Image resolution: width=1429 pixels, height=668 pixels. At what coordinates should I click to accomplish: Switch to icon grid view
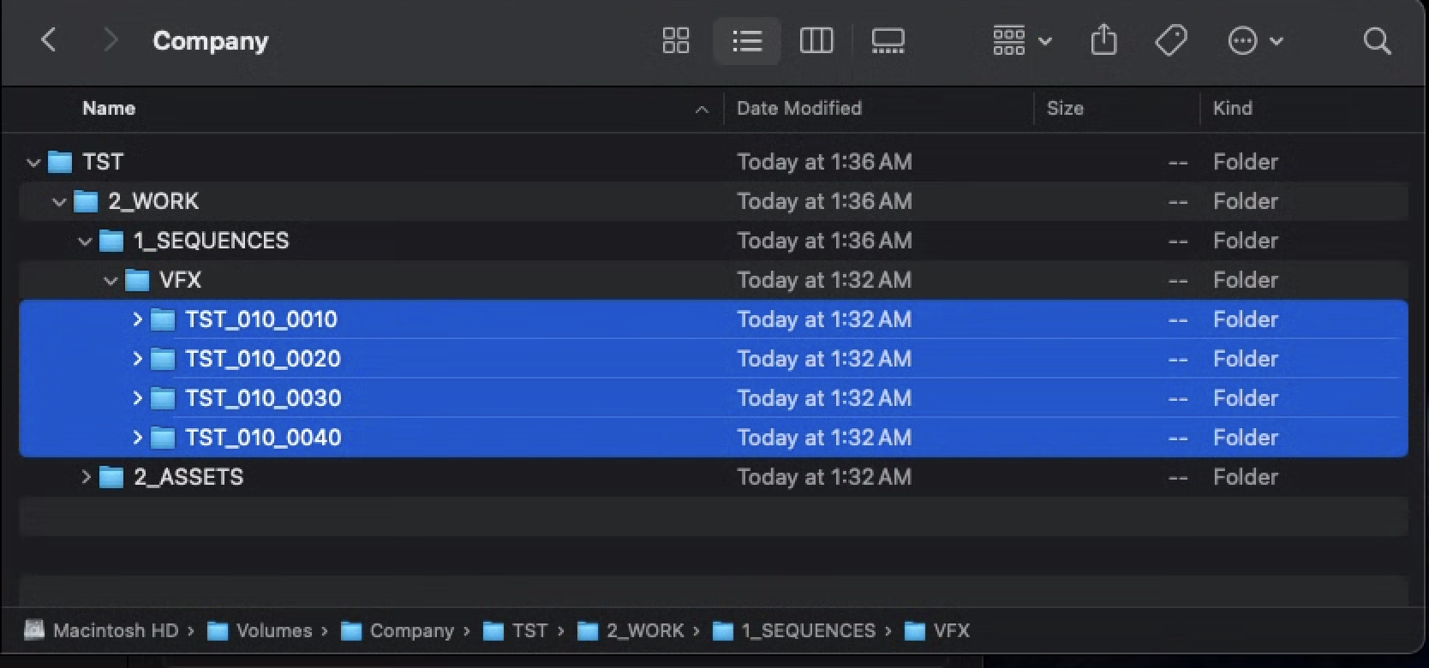675,40
